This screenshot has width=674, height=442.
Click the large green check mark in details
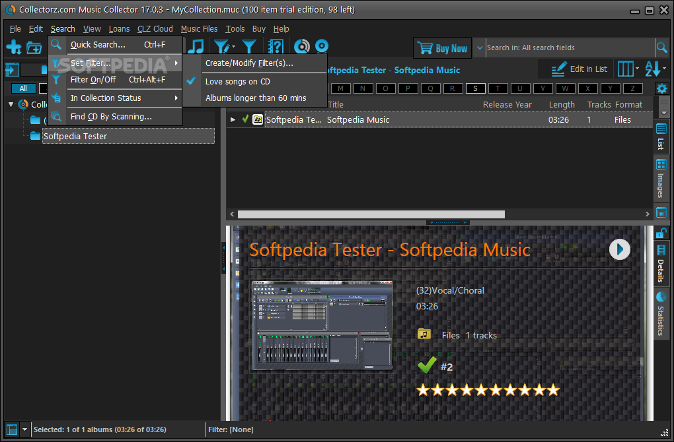[x=427, y=365]
